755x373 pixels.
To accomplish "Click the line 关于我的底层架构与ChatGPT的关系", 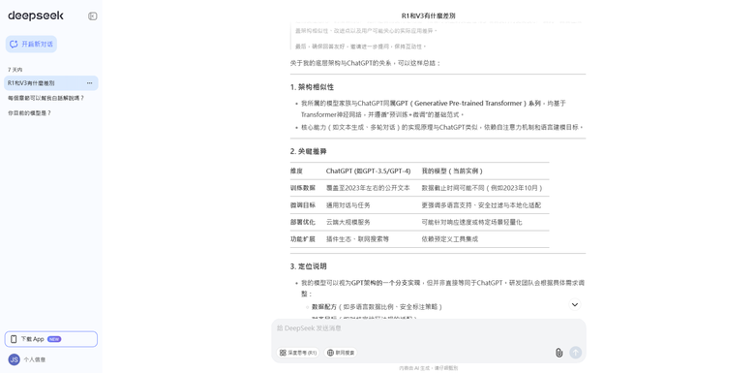I will click(x=366, y=63).
